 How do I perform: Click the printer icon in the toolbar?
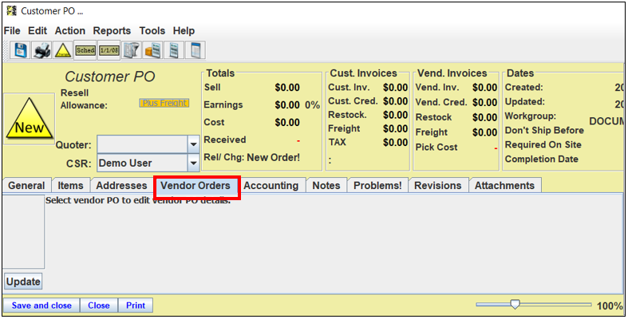41,50
